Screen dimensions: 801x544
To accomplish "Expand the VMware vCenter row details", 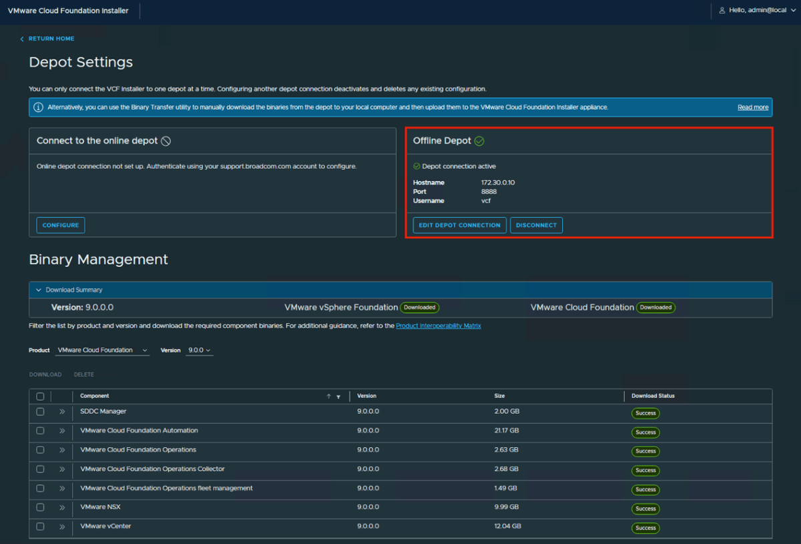I will (62, 527).
